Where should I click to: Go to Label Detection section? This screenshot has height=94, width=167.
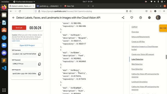tap(137, 59)
